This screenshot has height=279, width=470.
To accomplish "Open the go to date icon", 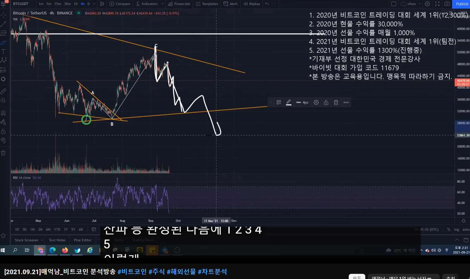I will [94, 229].
